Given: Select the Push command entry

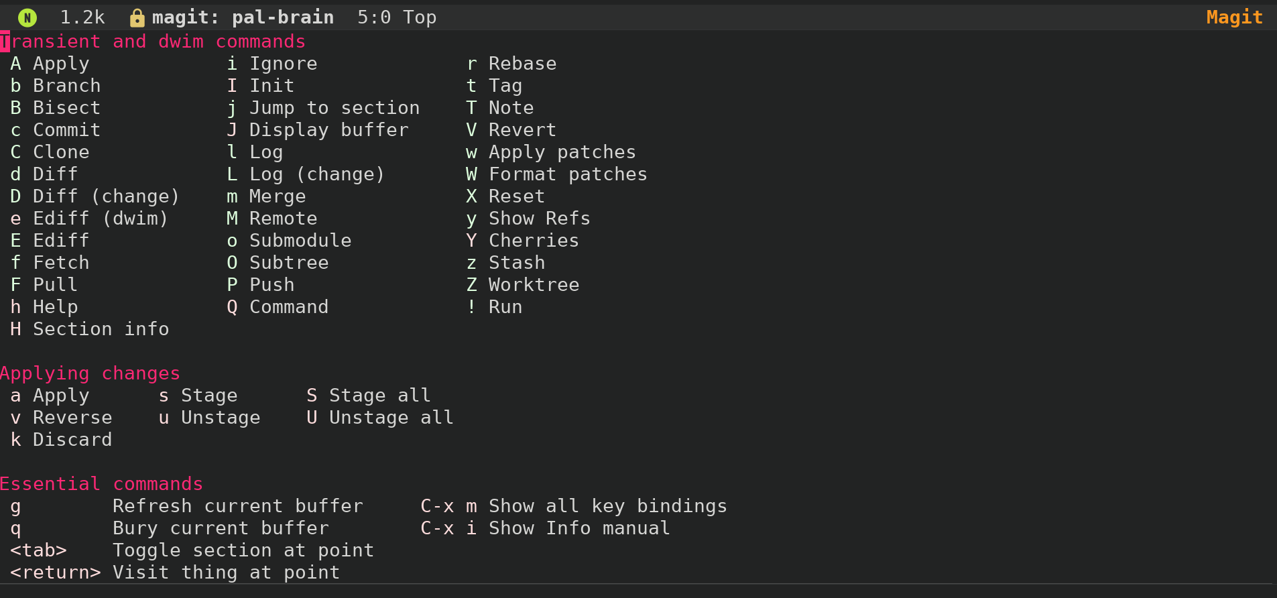Looking at the screenshot, I should tap(261, 285).
